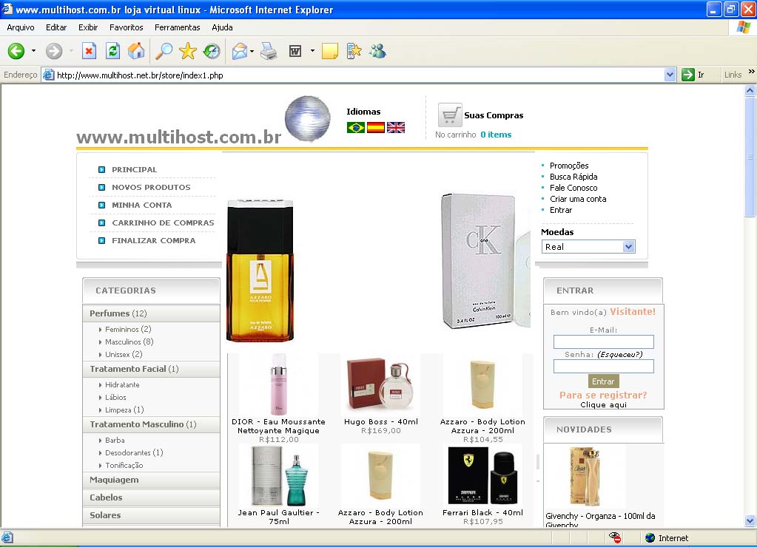Click the Back navigation arrow
757x547 pixels.
(16, 51)
